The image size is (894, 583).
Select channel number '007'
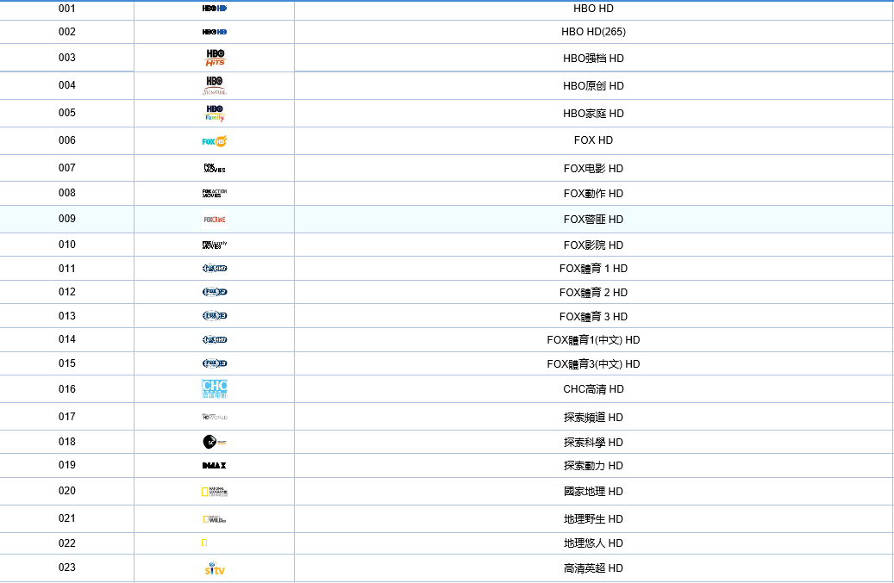click(x=66, y=168)
